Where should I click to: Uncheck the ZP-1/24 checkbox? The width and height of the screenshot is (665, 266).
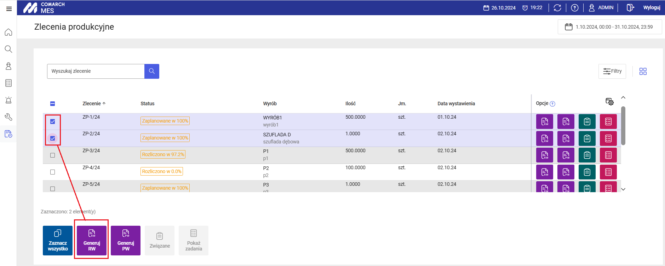(52, 122)
